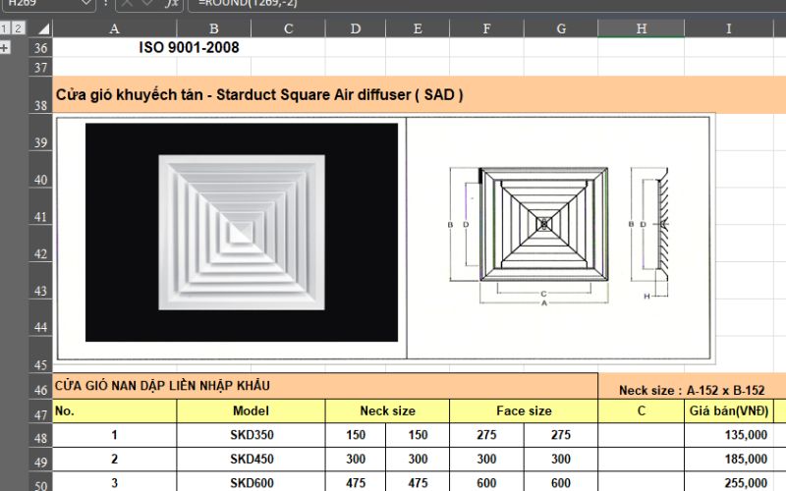Image resolution: width=786 pixels, height=491 pixels.
Task: Click the formula bar showing ROUND formula
Action: pyautogui.click(x=486, y=4)
